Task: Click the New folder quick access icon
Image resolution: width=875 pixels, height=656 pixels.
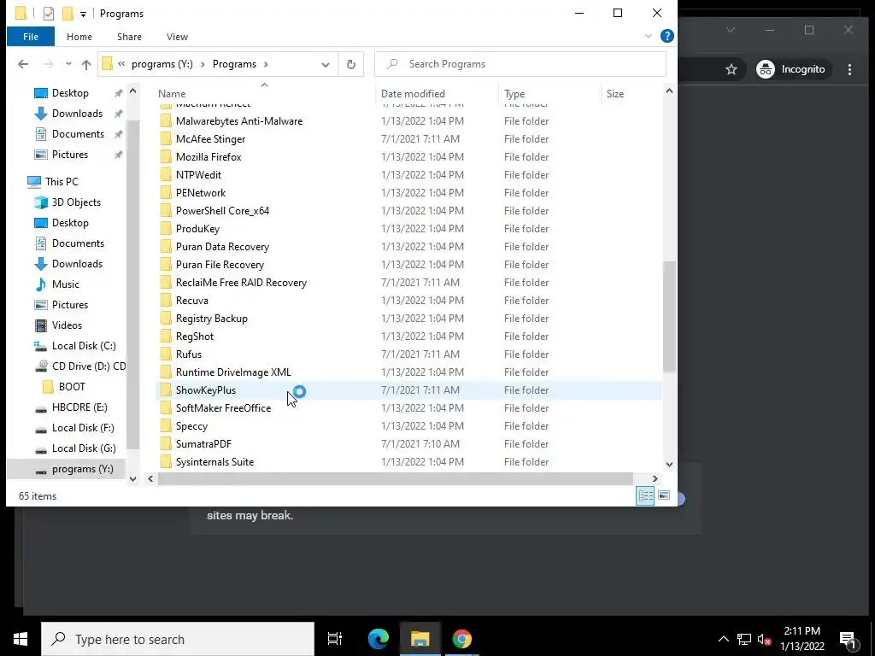Action: pyautogui.click(x=68, y=14)
